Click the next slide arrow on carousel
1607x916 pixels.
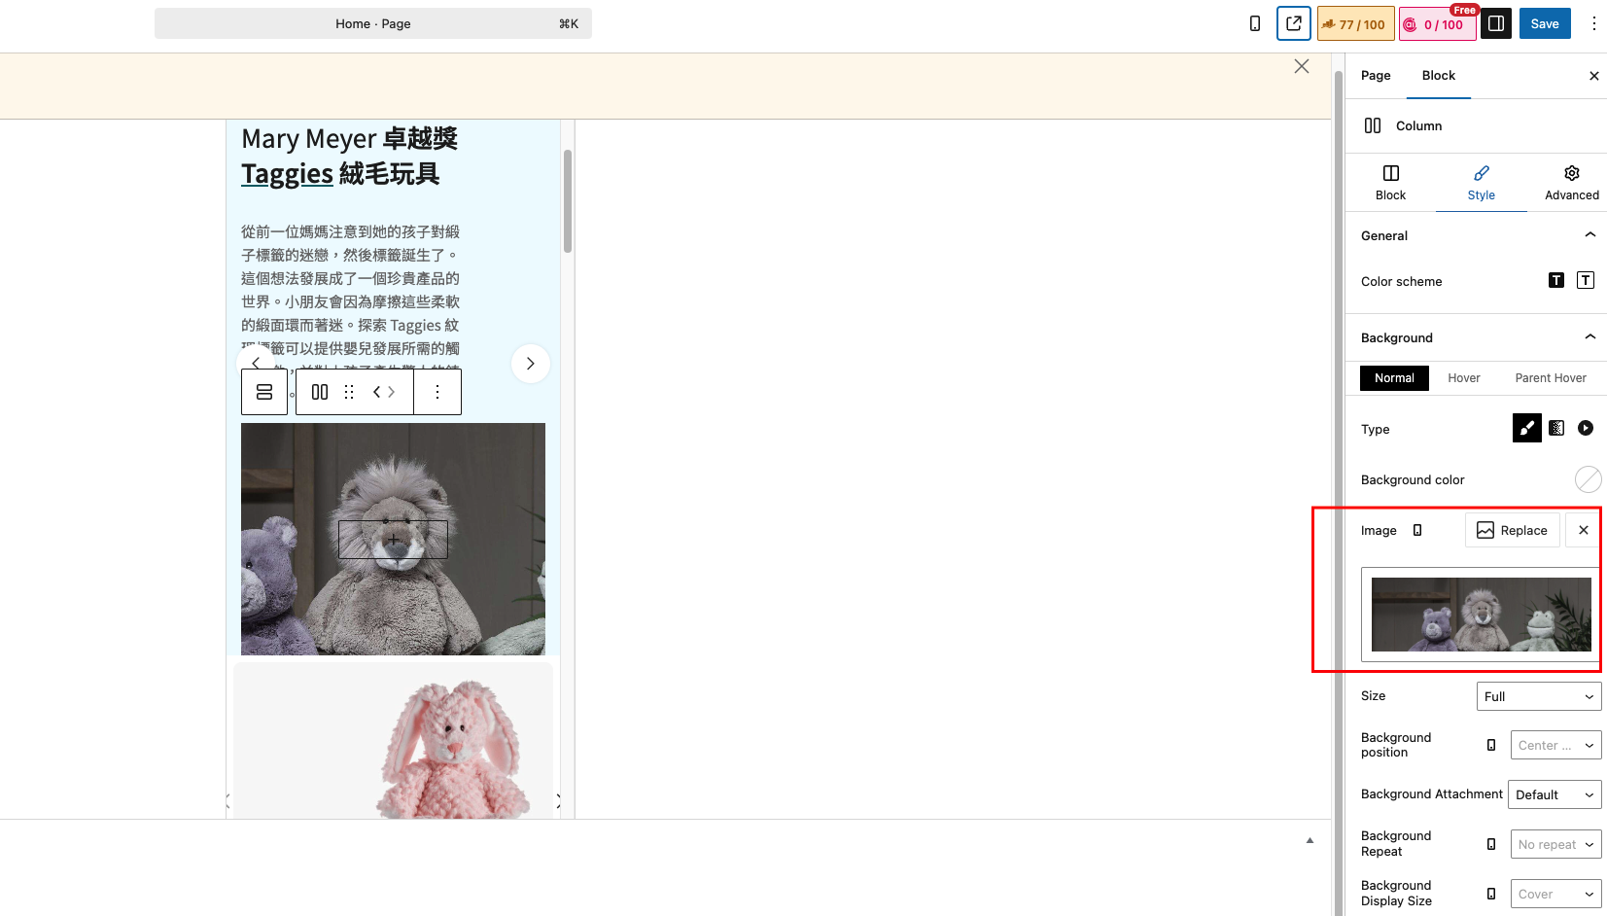531,364
